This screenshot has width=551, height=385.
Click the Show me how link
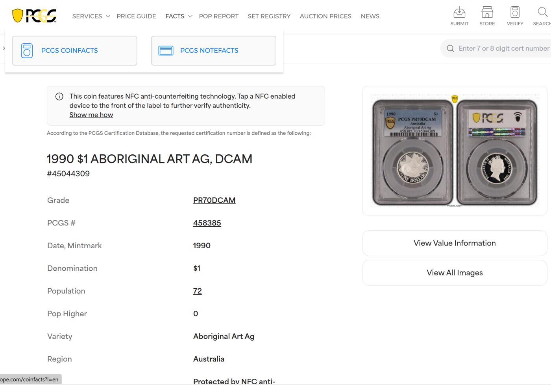coord(91,115)
